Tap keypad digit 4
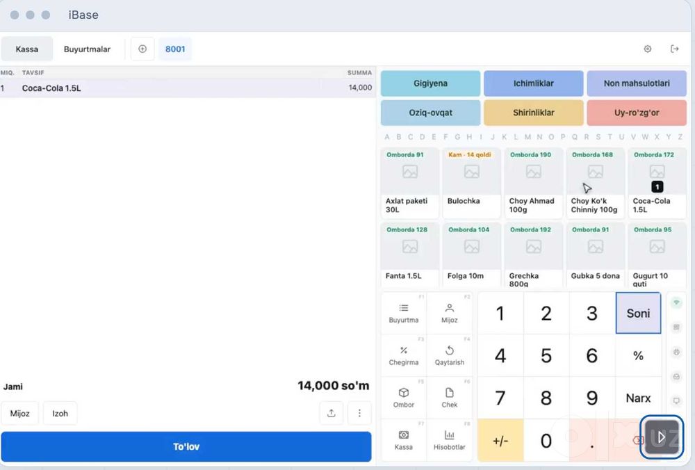695x470 pixels. click(x=500, y=355)
